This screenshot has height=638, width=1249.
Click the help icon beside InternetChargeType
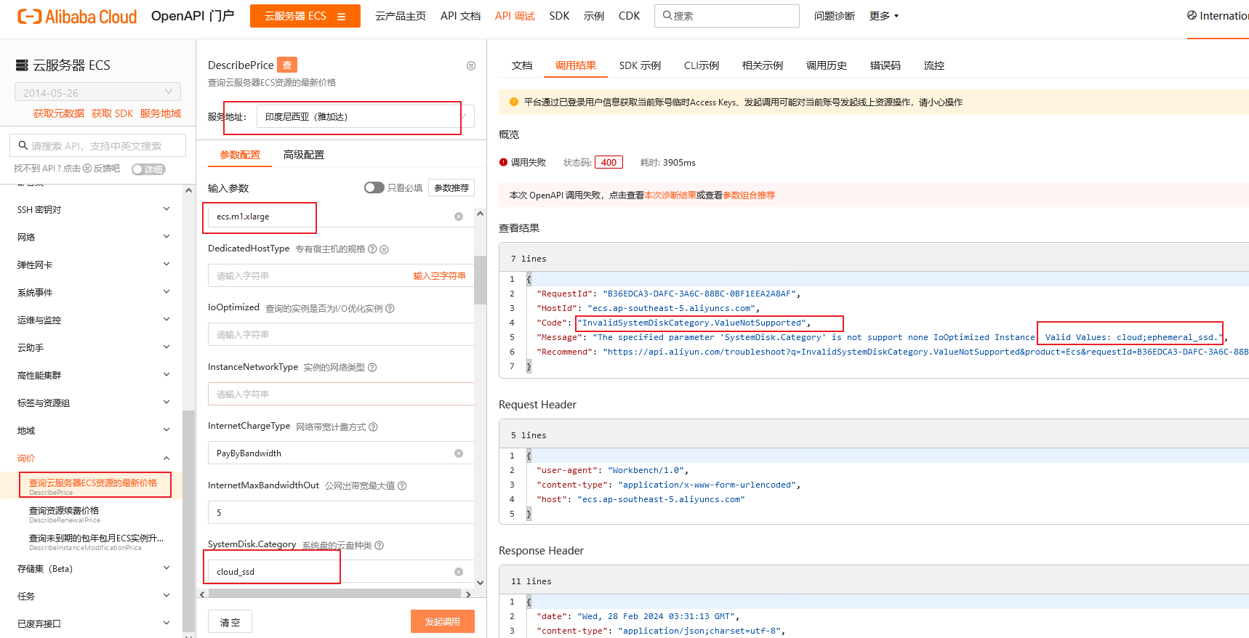coord(374,427)
